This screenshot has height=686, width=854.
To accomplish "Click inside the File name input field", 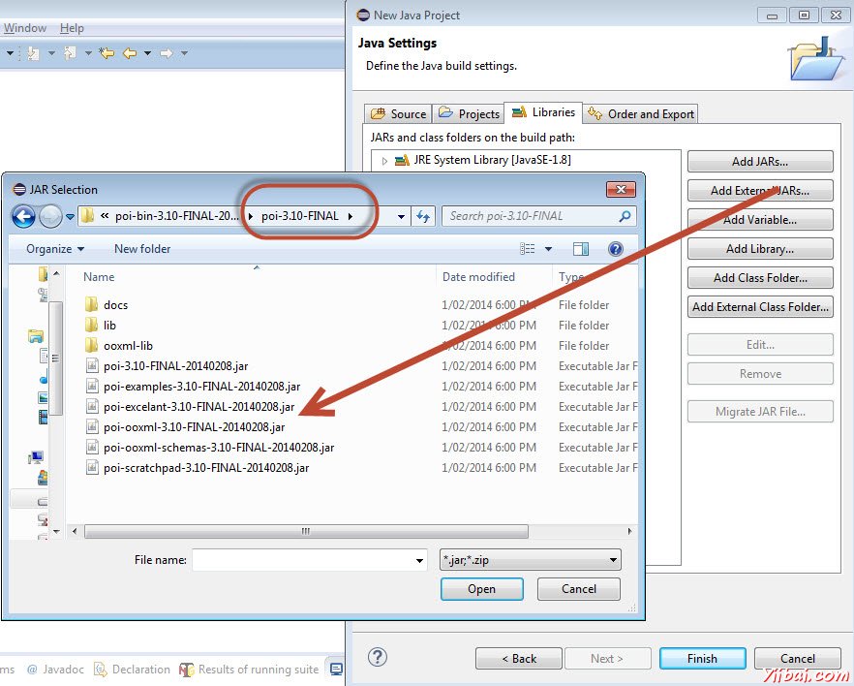I will (300, 559).
